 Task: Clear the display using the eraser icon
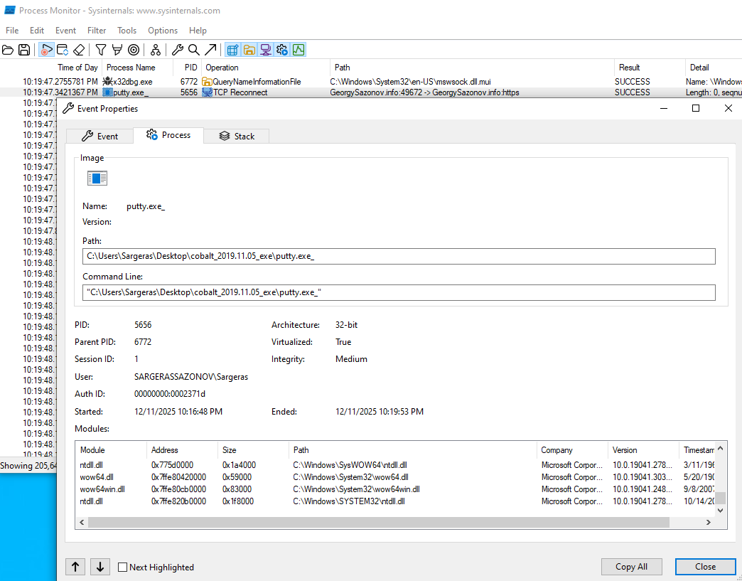coord(79,49)
